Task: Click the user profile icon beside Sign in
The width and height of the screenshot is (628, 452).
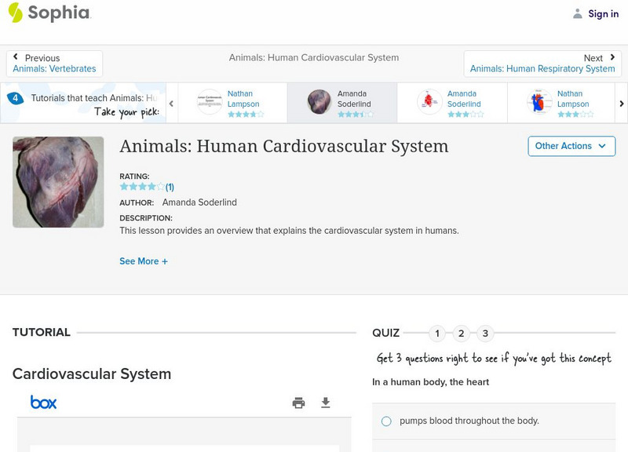Action: click(578, 13)
